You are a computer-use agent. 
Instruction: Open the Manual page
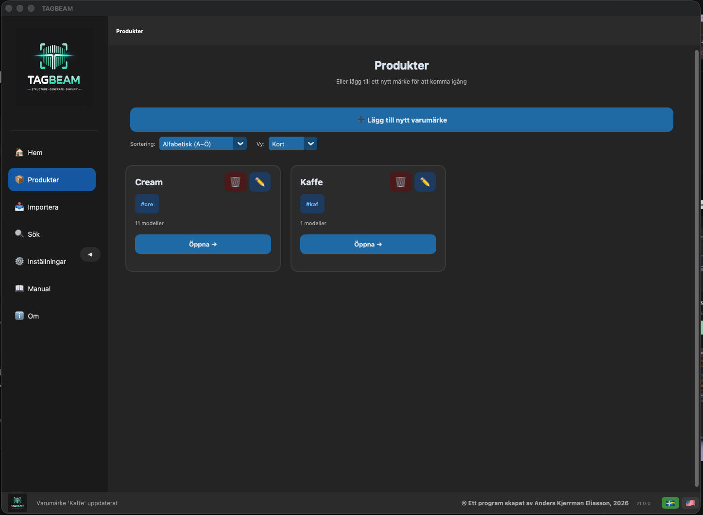point(52,289)
